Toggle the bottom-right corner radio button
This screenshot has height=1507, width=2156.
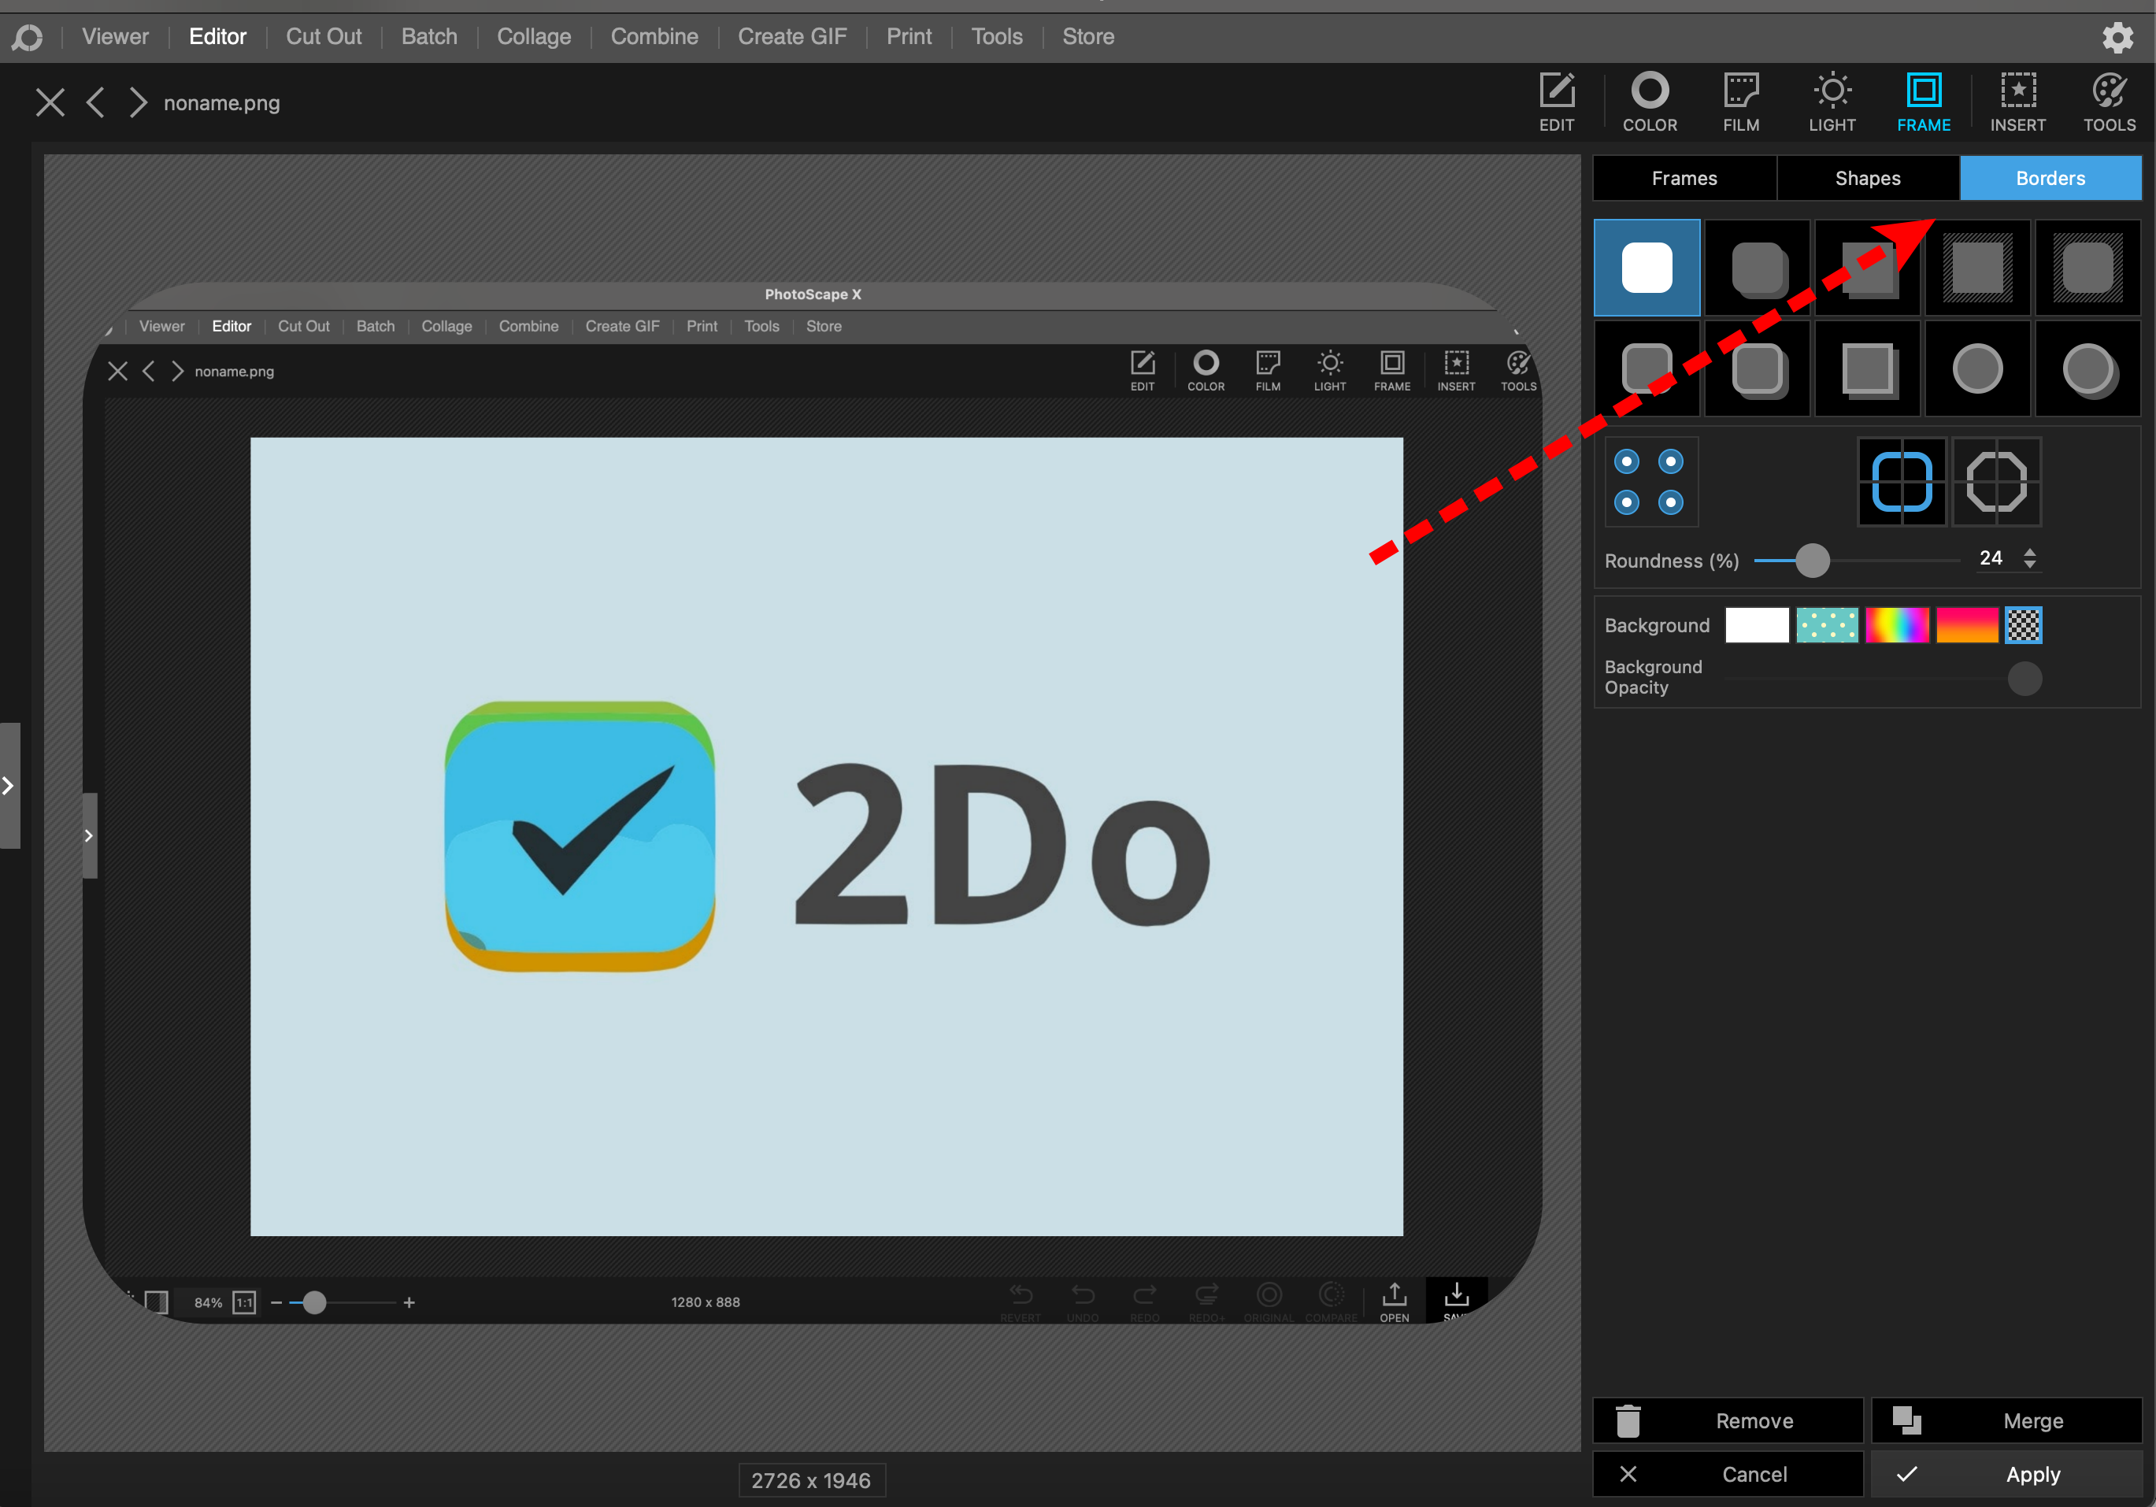pos(1670,503)
